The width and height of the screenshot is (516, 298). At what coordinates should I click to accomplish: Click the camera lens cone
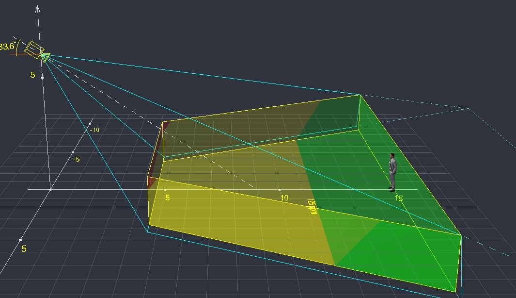click(45, 58)
